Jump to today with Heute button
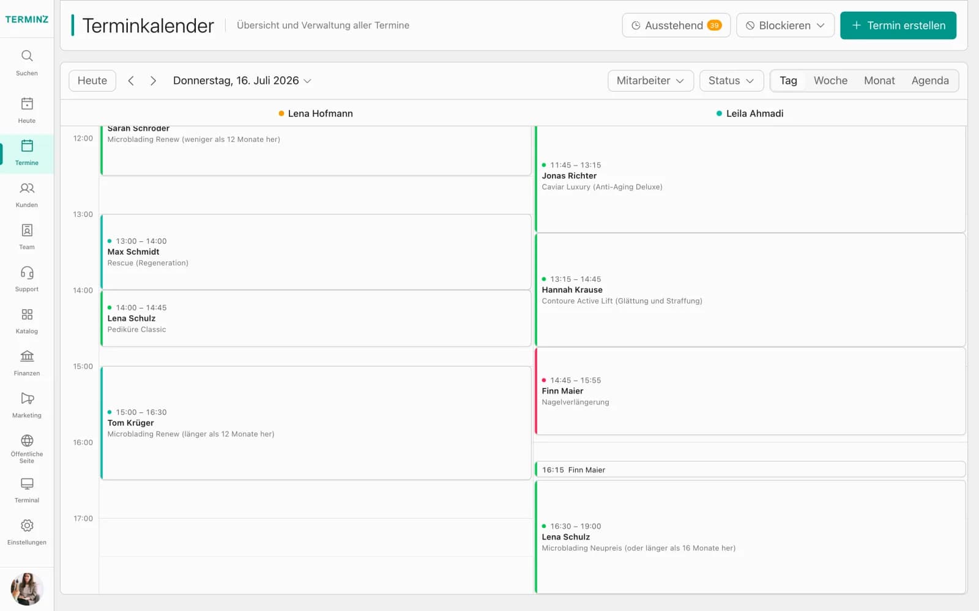 (92, 81)
